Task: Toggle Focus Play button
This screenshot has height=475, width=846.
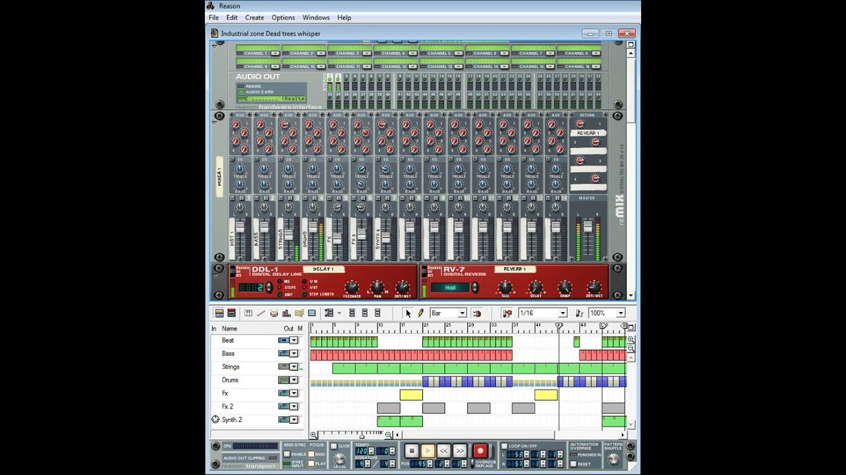Action: tap(311, 463)
